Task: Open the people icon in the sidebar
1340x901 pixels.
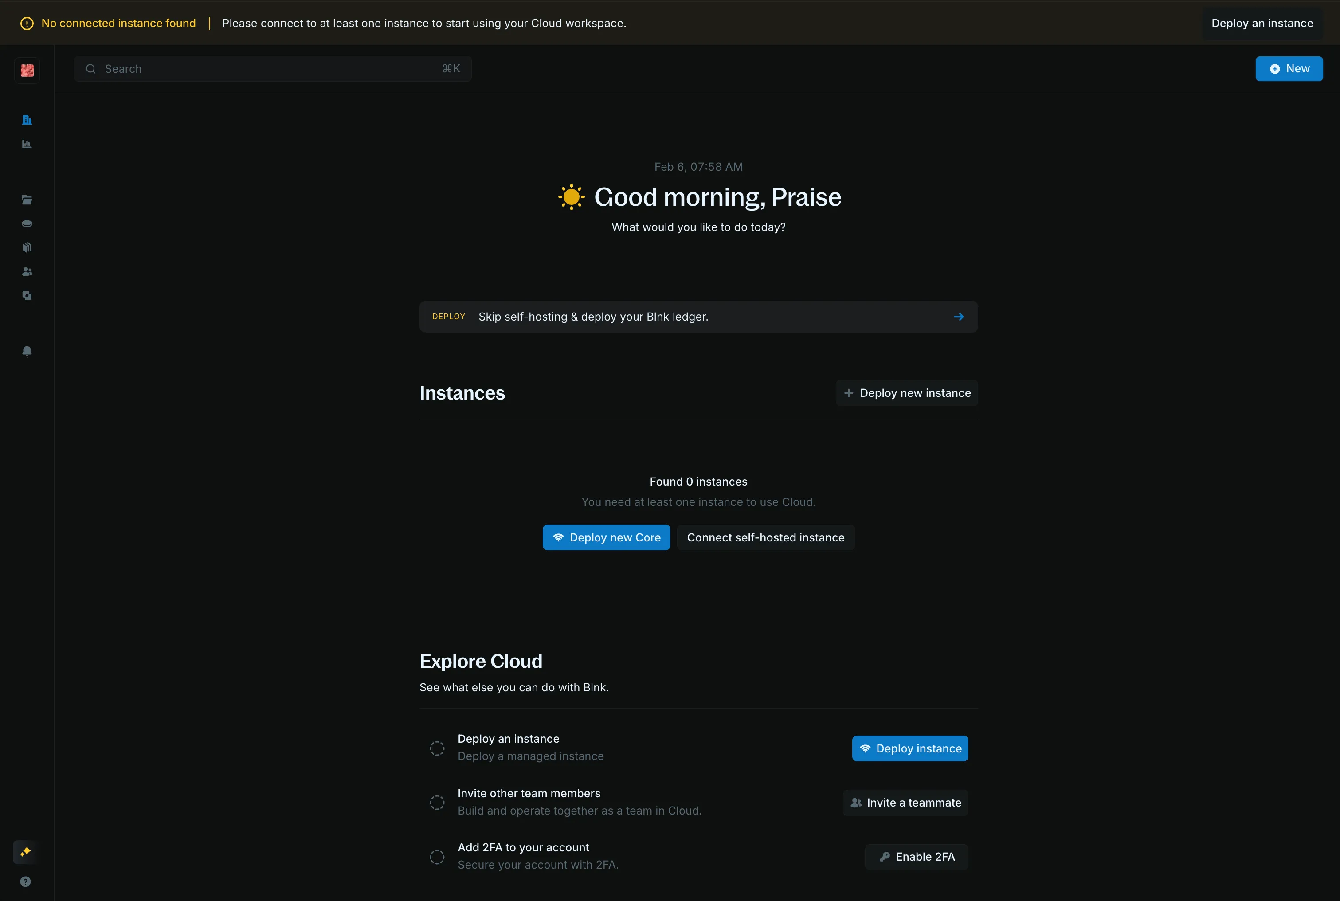Action: coord(27,272)
